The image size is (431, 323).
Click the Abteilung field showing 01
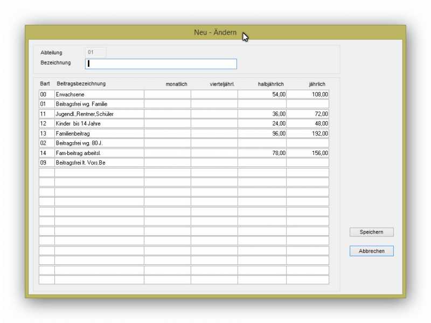95,52
